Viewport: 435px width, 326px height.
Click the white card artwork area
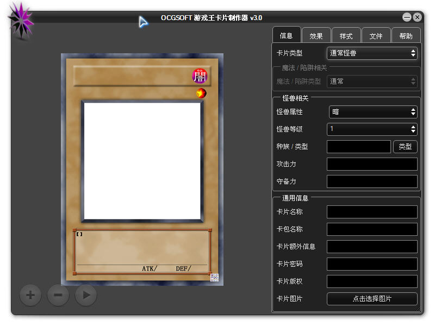[142, 161]
